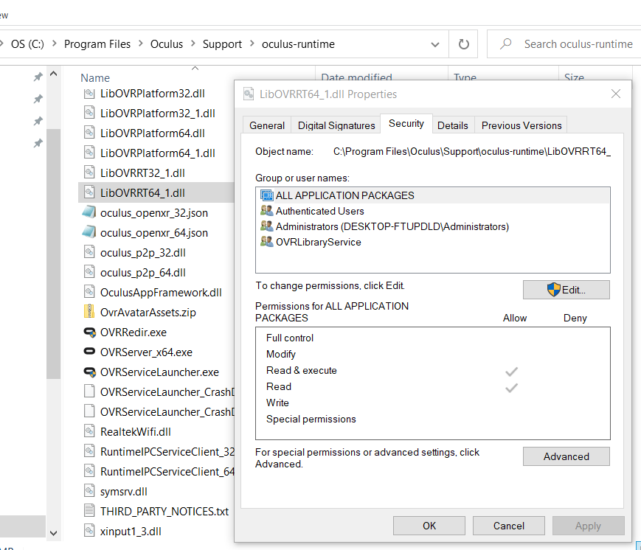This screenshot has height=550, width=641.
Task: Expand the chevron after Support breadcrumb
Action: click(252, 43)
